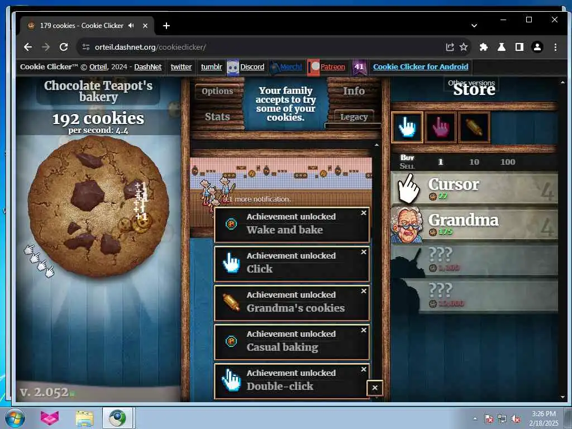Open Cookie Clicker for Android link
Image resolution: width=572 pixels, height=429 pixels.
point(421,67)
